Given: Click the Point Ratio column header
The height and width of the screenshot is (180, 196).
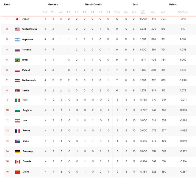Looking at the screenshot, I should pos(183,12).
